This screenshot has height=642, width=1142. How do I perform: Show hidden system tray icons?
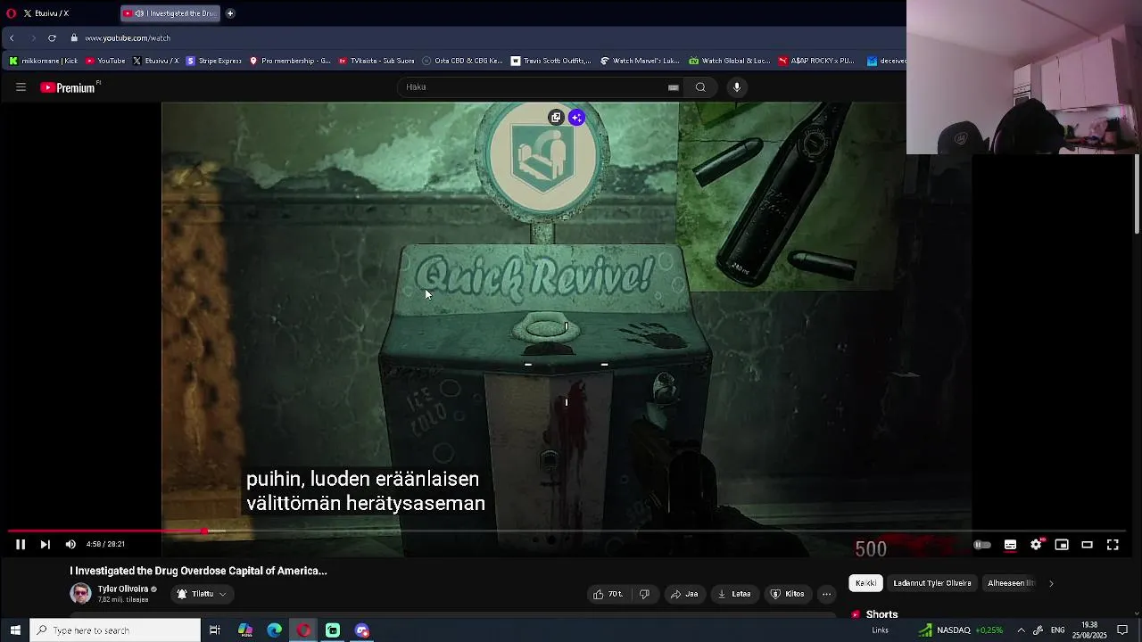click(1021, 630)
